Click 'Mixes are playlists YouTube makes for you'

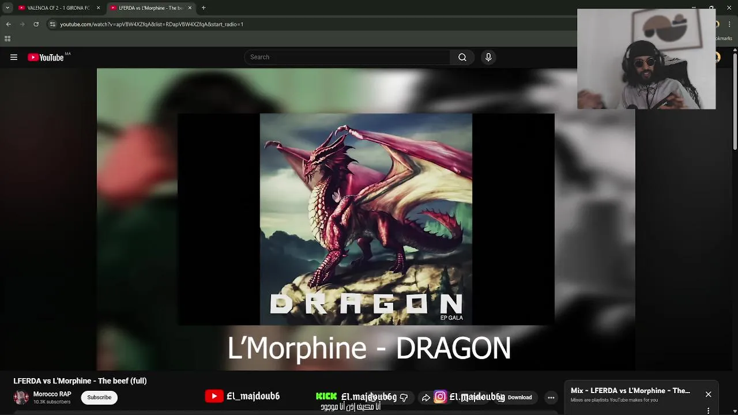point(614,400)
